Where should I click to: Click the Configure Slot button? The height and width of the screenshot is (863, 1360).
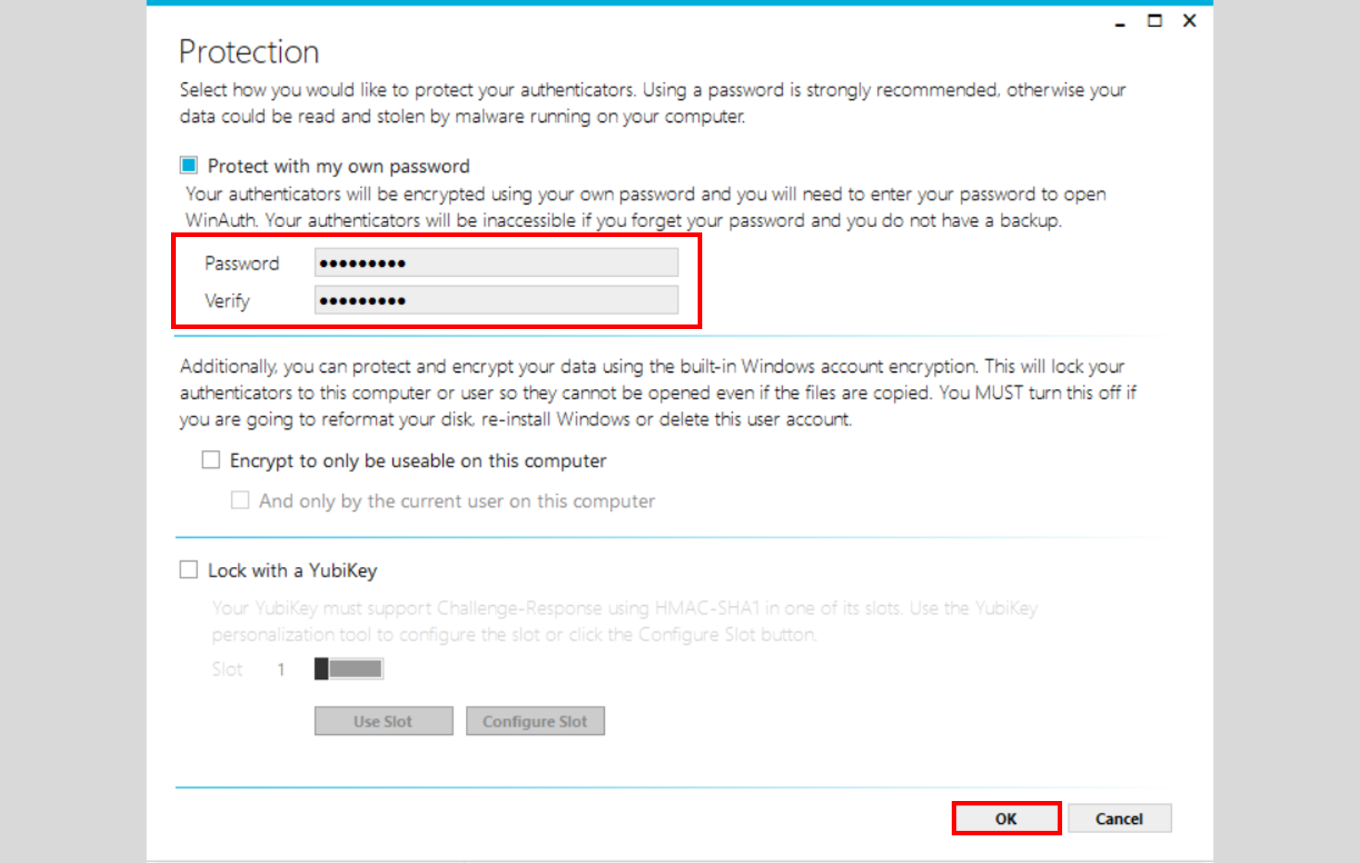pos(535,721)
